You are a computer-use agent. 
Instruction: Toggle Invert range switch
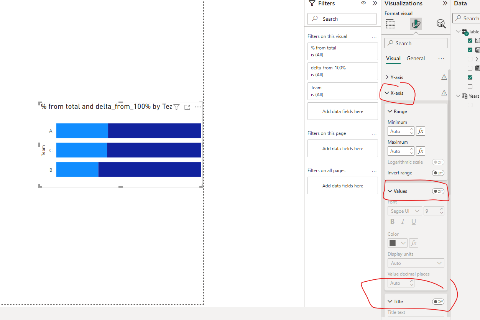click(438, 173)
